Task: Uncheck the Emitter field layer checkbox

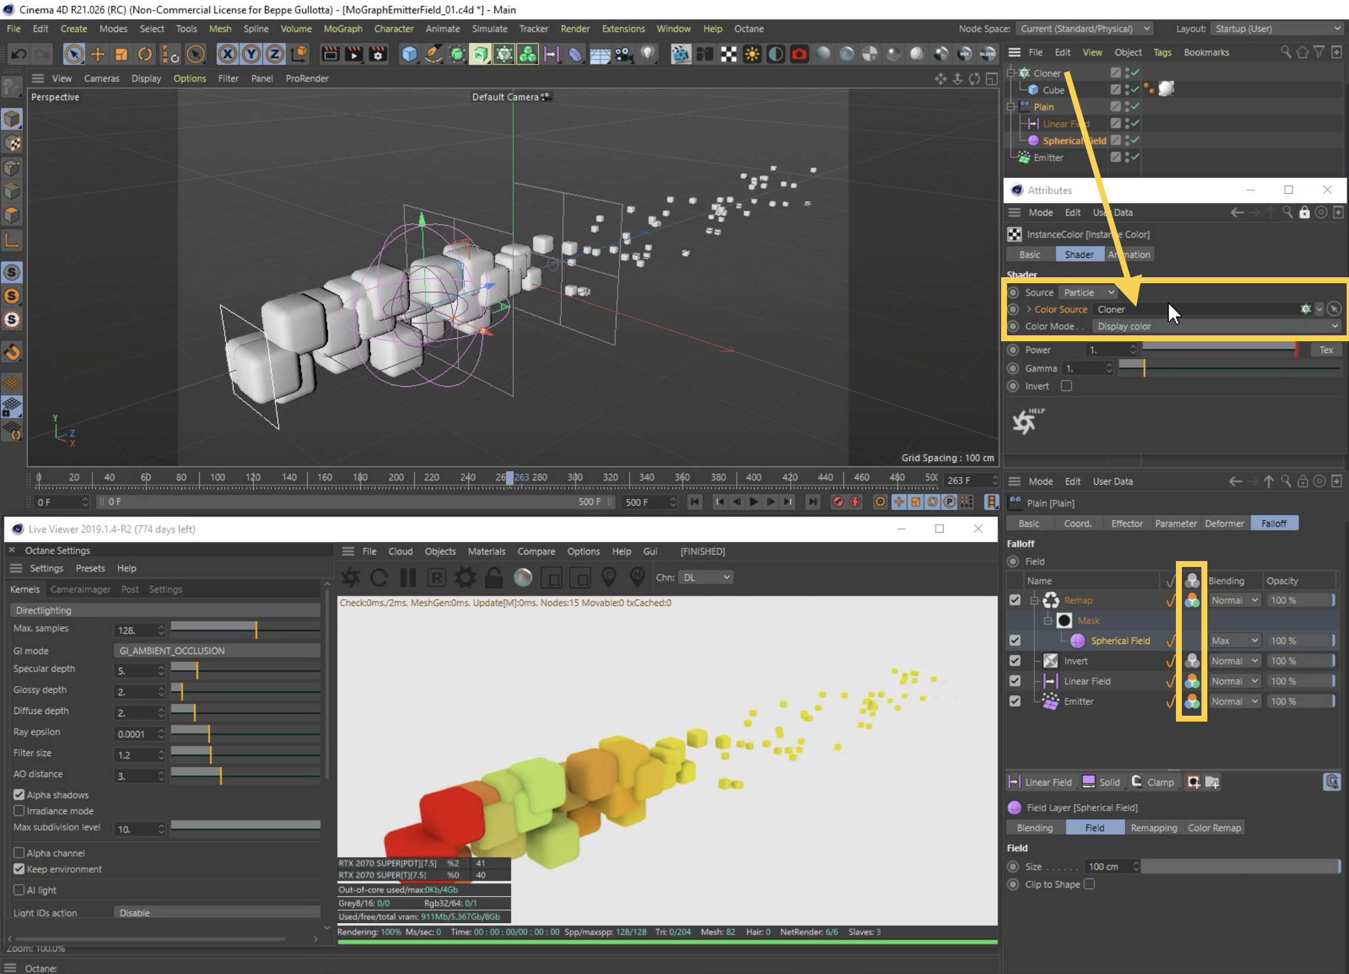Action: tap(1015, 701)
